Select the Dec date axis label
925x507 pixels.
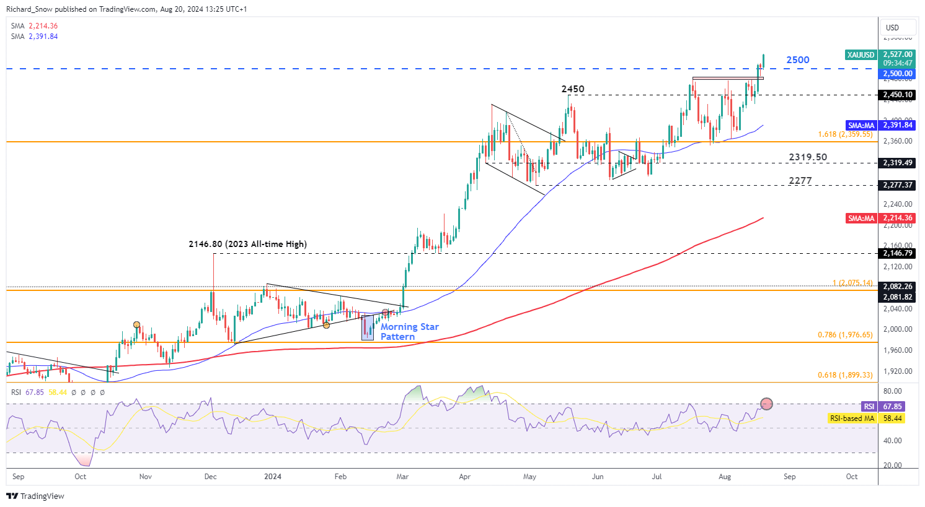pos(211,477)
